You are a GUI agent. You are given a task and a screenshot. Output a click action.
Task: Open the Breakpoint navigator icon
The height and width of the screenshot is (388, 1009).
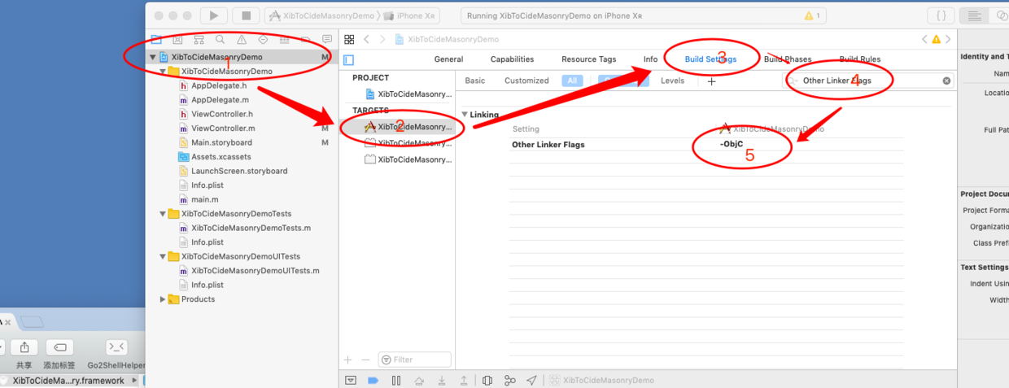306,39
